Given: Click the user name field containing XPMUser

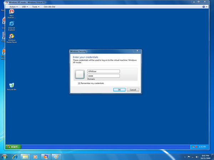Looking at the screenshot, I should pos(103,71).
